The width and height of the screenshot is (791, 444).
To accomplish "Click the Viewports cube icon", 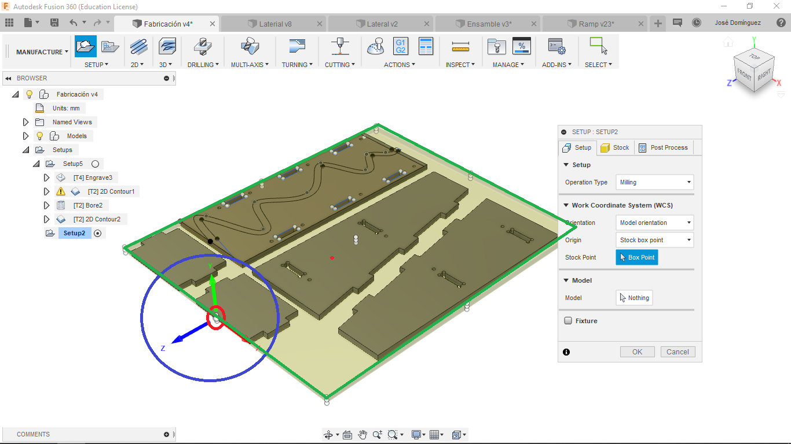I will (x=456, y=435).
